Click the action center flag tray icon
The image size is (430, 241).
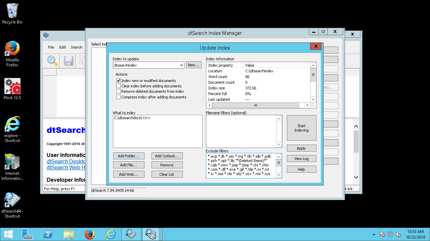pos(382,234)
